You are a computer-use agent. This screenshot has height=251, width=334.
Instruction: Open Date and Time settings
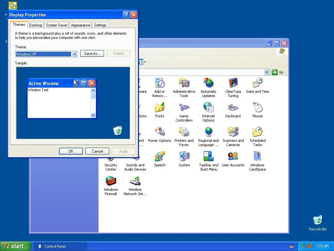coord(258,86)
